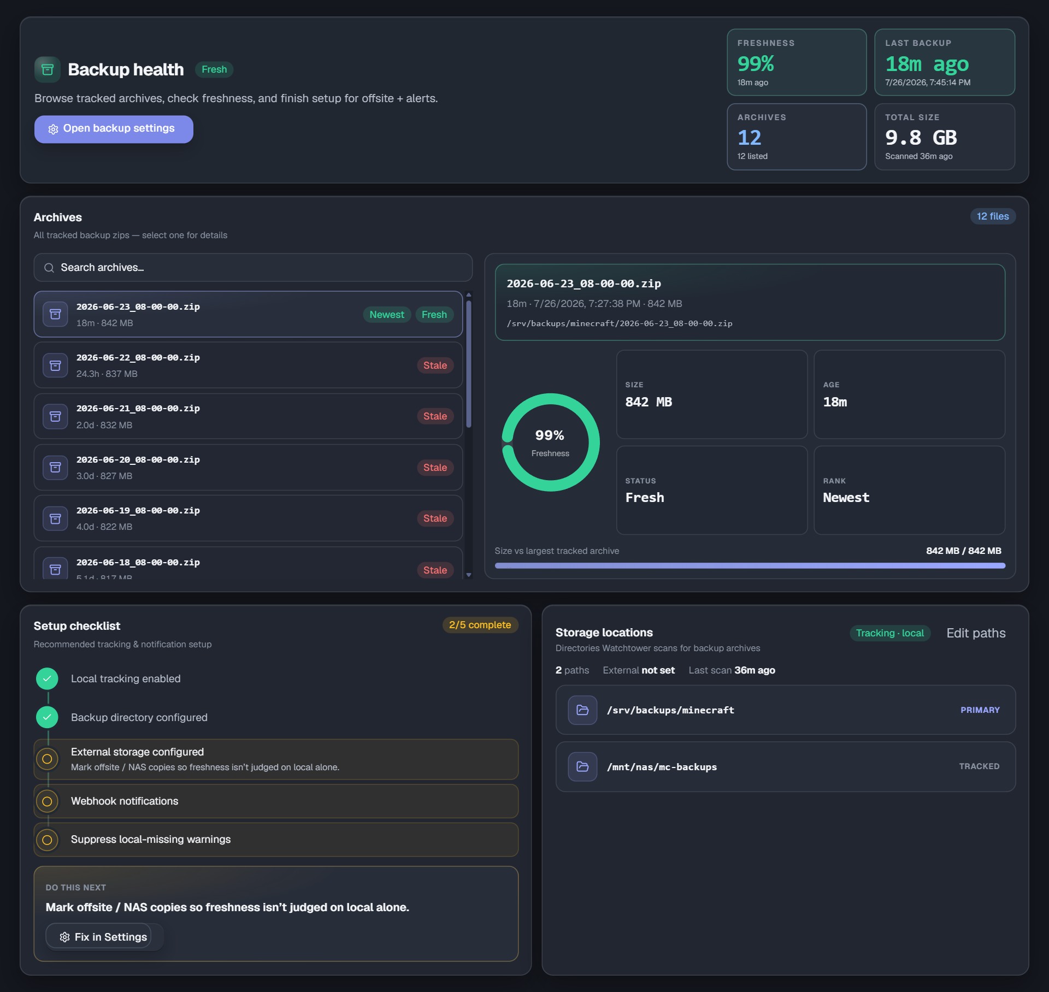
Task: Click the Stale badge on 2026-06-20_08-00-00.zip
Action: click(435, 468)
